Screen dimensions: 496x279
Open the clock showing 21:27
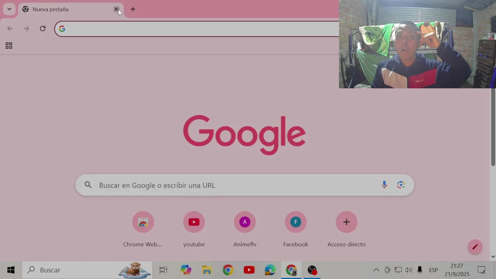(x=457, y=270)
